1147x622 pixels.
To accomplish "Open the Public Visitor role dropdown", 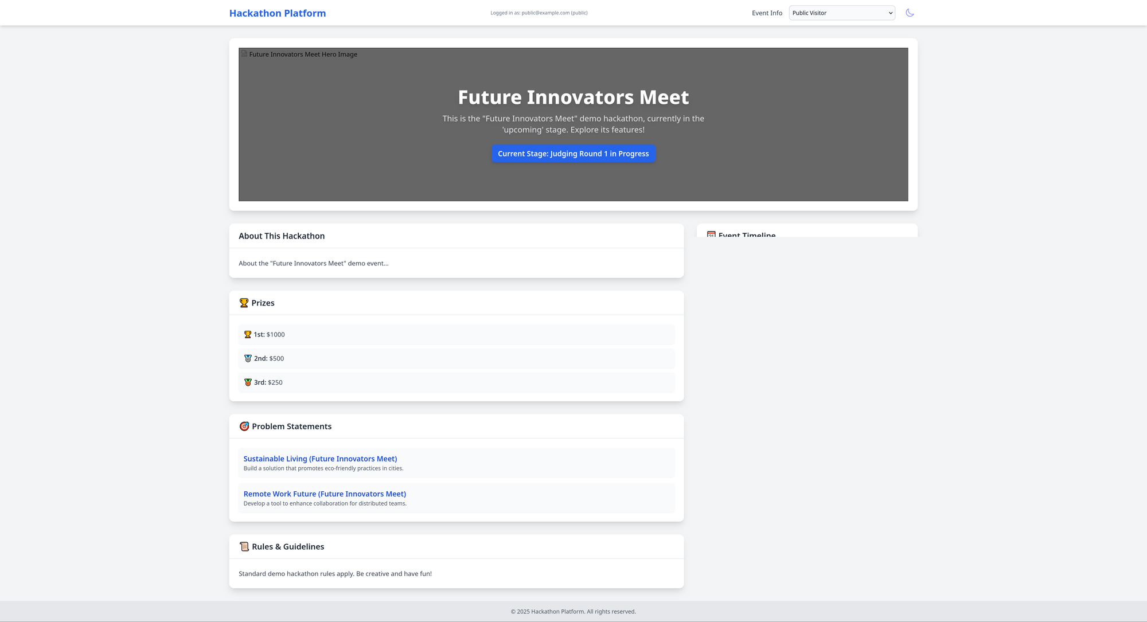I will [x=841, y=13].
